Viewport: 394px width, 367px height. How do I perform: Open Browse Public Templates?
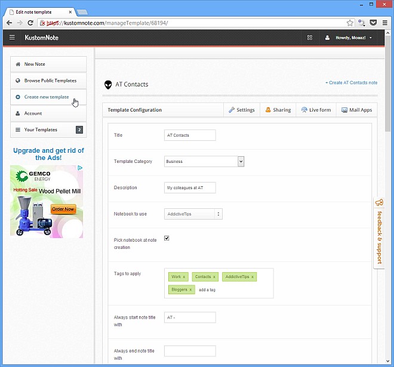pos(48,81)
